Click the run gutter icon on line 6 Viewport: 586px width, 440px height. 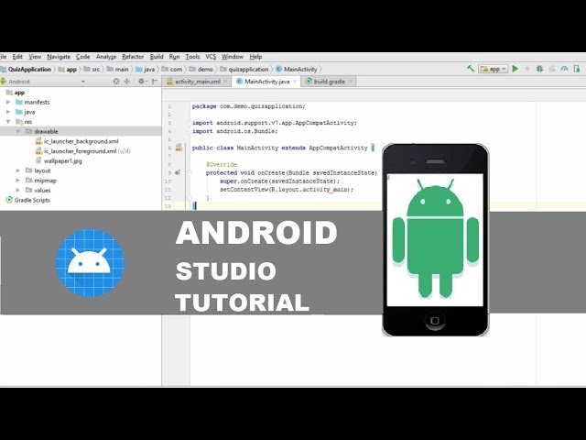[179, 148]
